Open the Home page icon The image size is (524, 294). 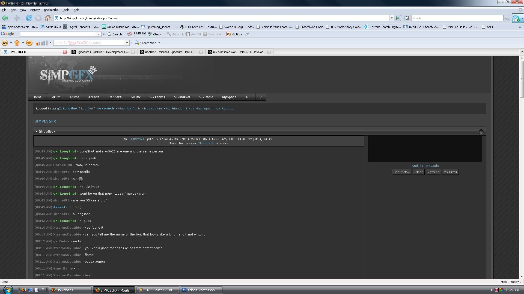(48, 18)
